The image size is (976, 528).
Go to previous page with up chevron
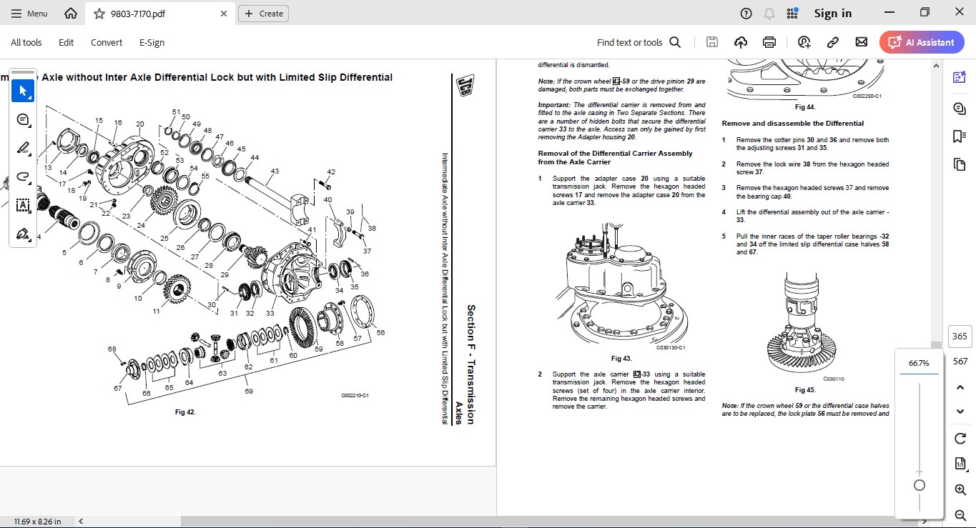[x=960, y=387]
